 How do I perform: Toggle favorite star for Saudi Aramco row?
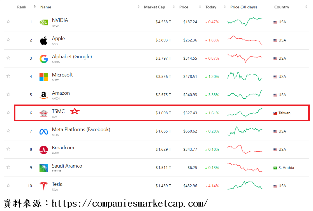tap(8, 167)
